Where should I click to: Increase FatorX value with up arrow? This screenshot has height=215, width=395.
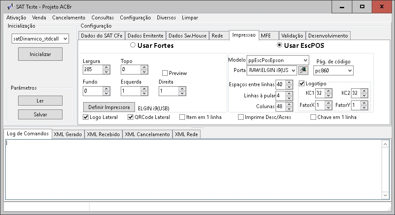328,103
